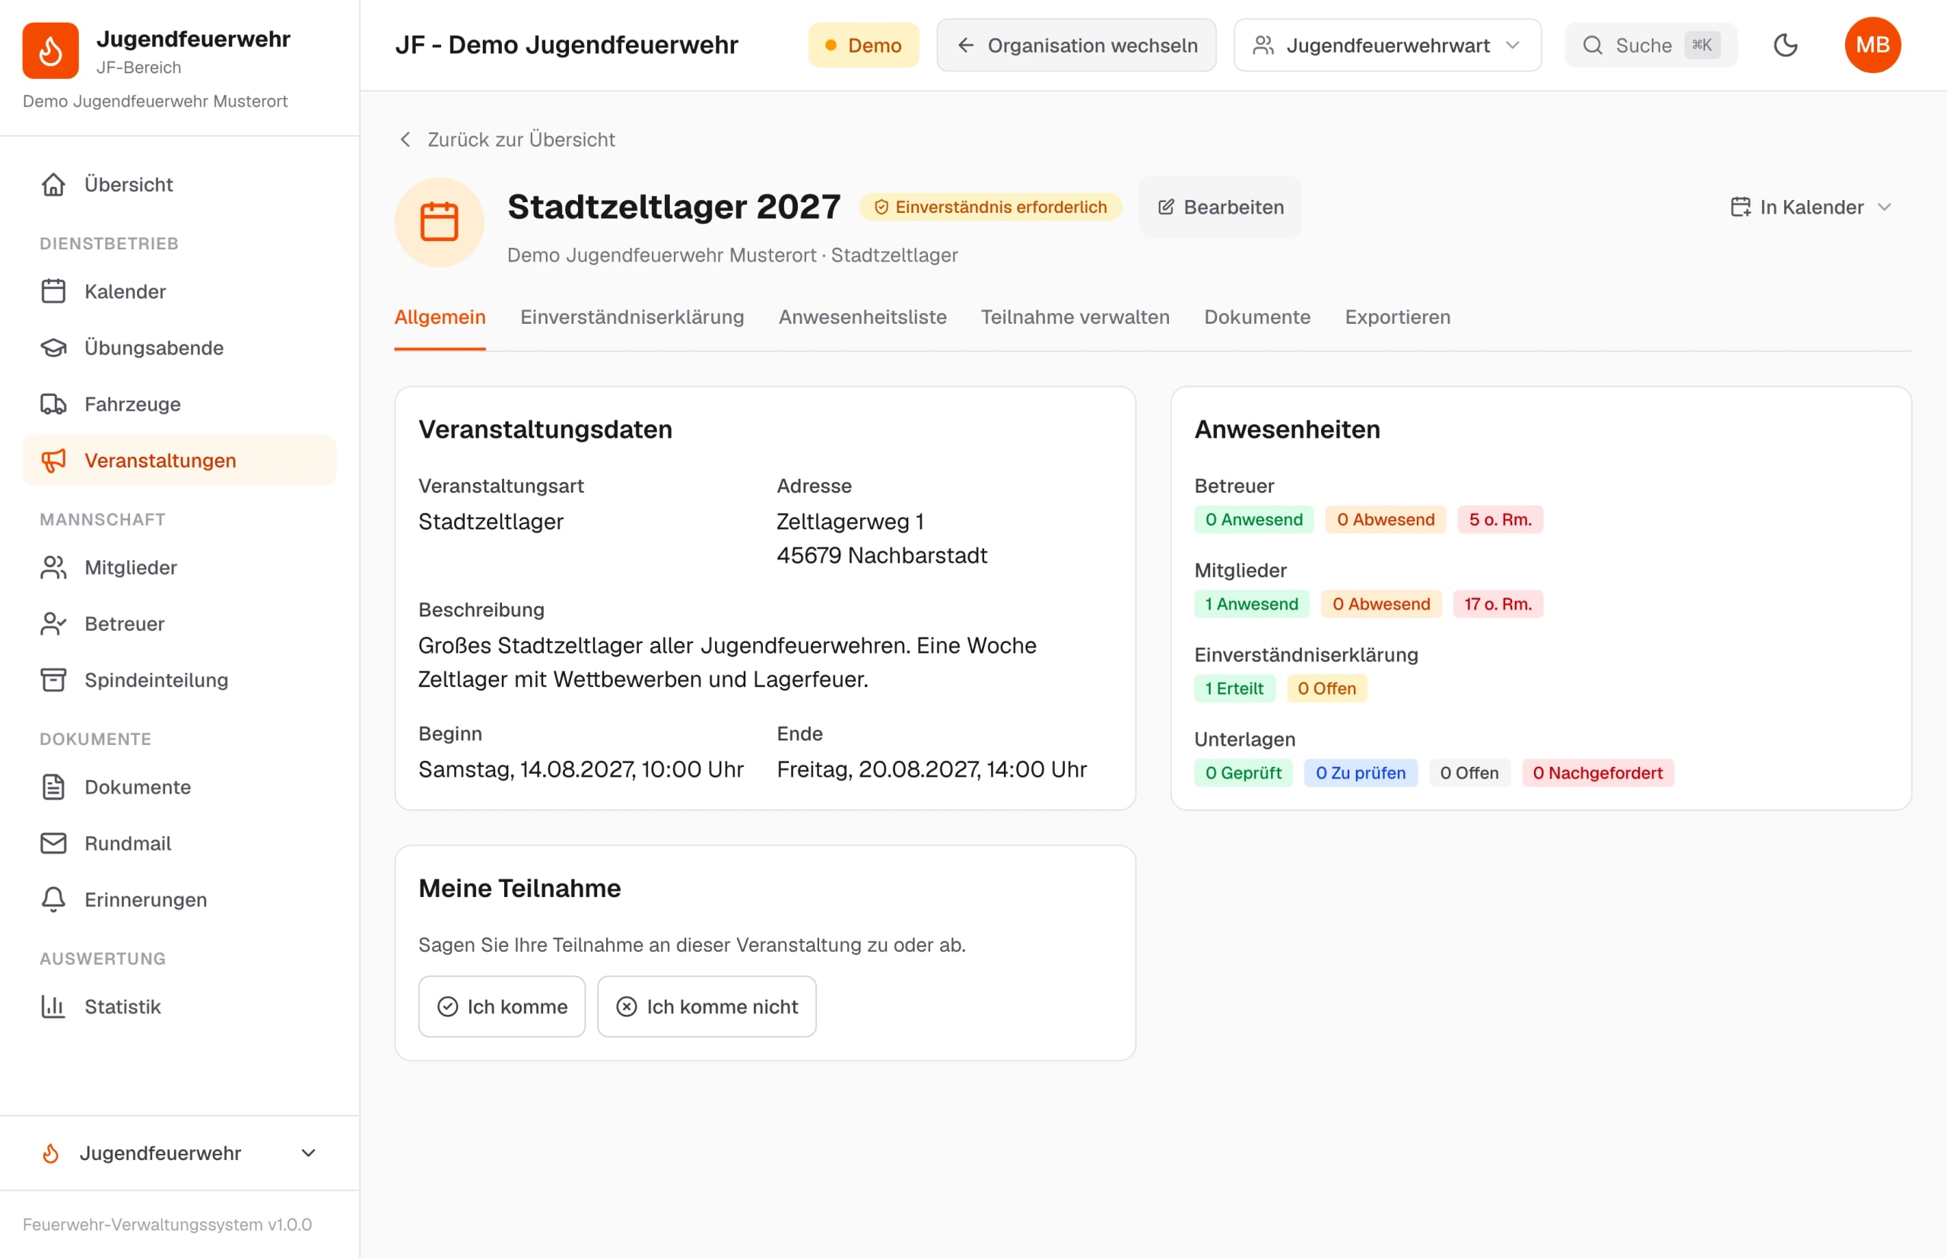Open Jugendfeuerwehrwart role dropdown

click(1387, 46)
